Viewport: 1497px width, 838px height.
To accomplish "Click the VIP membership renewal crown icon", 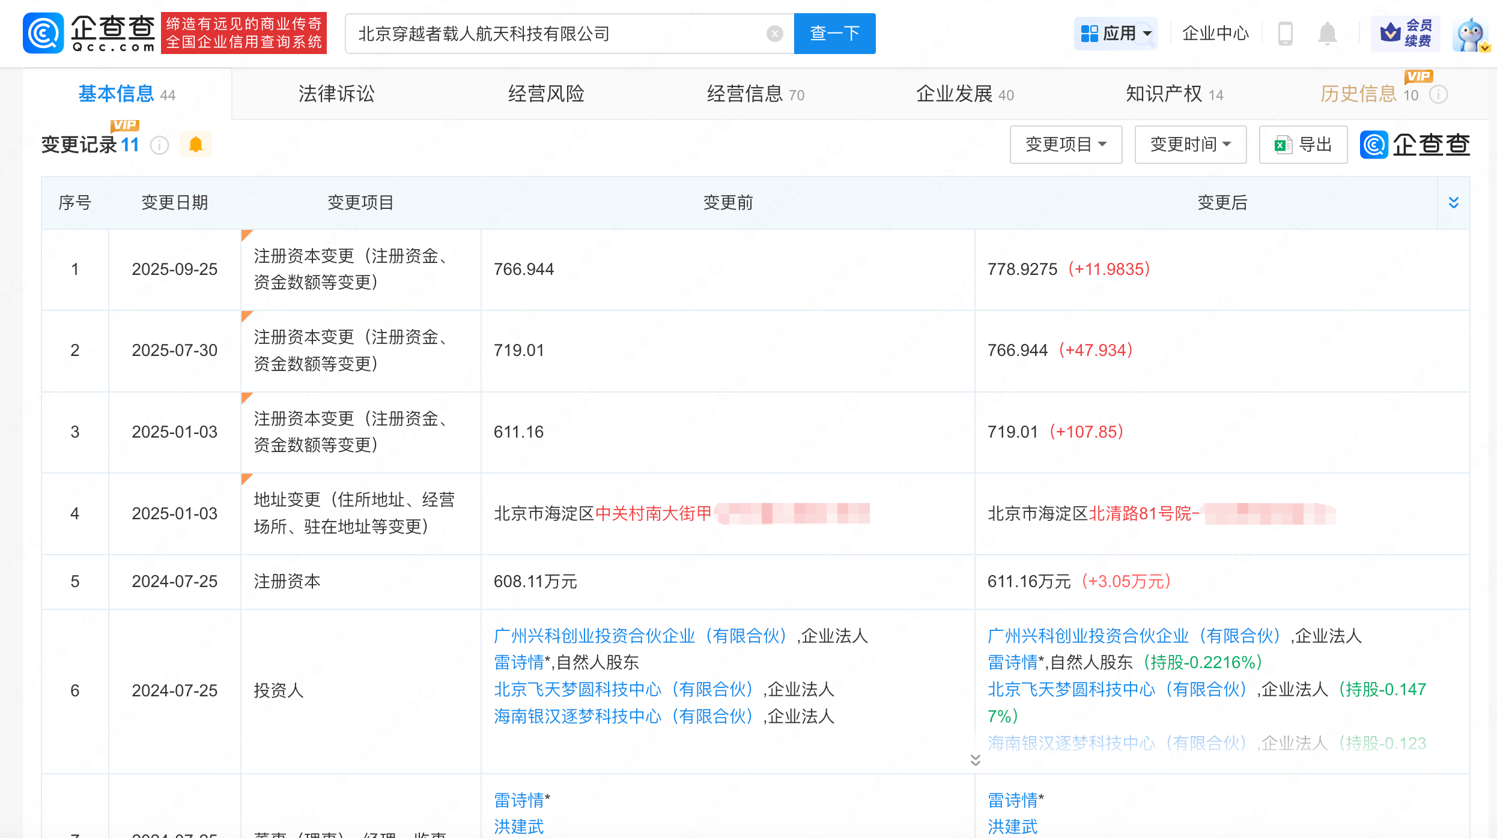I will coord(1390,33).
